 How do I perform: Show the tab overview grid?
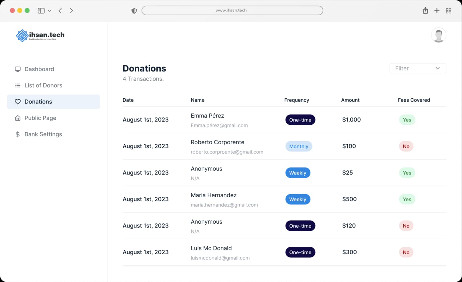(448, 11)
